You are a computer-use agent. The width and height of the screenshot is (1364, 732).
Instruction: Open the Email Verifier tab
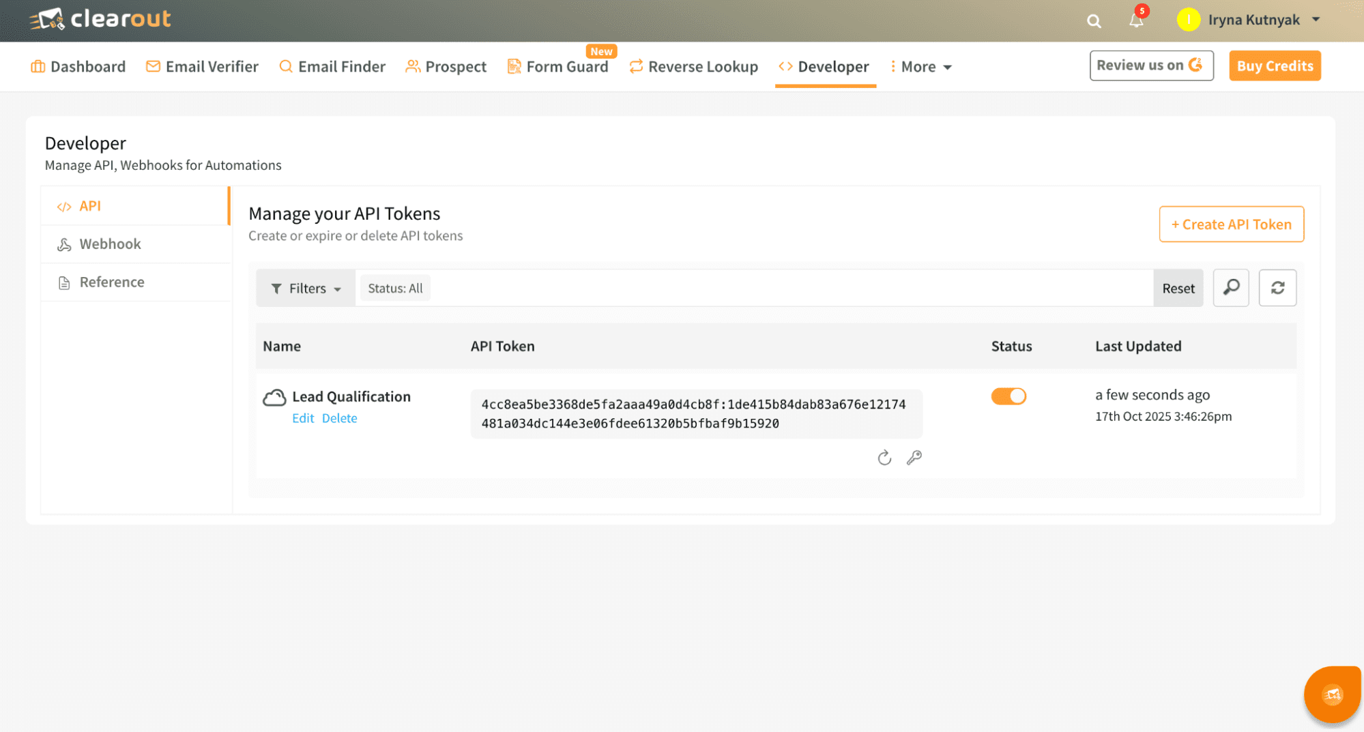click(x=203, y=67)
